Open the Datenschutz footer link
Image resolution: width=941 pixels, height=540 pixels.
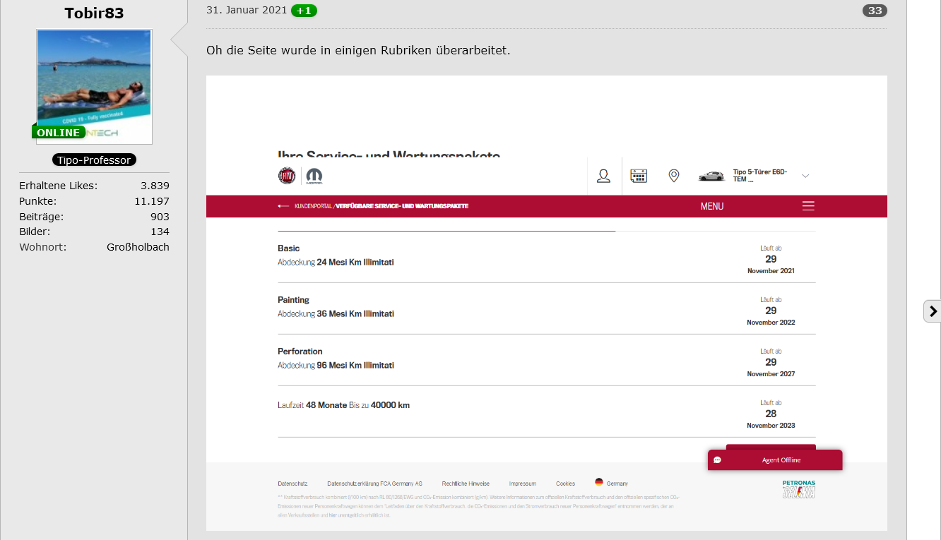tap(292, 484)
